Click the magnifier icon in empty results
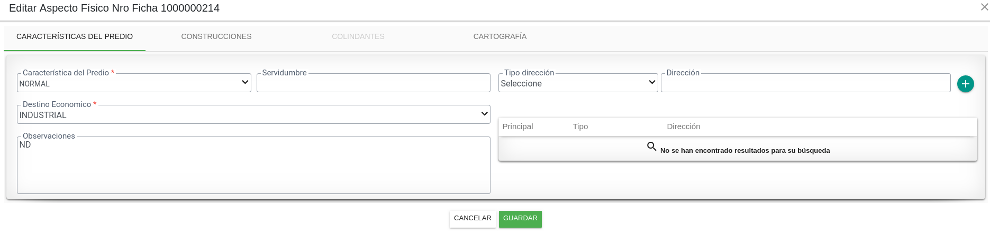The height and width of the screenshot is (234, 990). pos(652,147)
